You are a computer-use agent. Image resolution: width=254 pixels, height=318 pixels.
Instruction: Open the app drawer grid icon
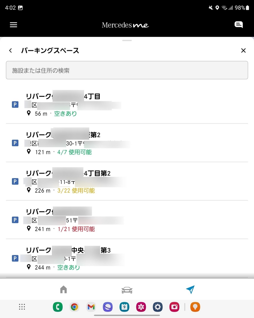point(22,307)
